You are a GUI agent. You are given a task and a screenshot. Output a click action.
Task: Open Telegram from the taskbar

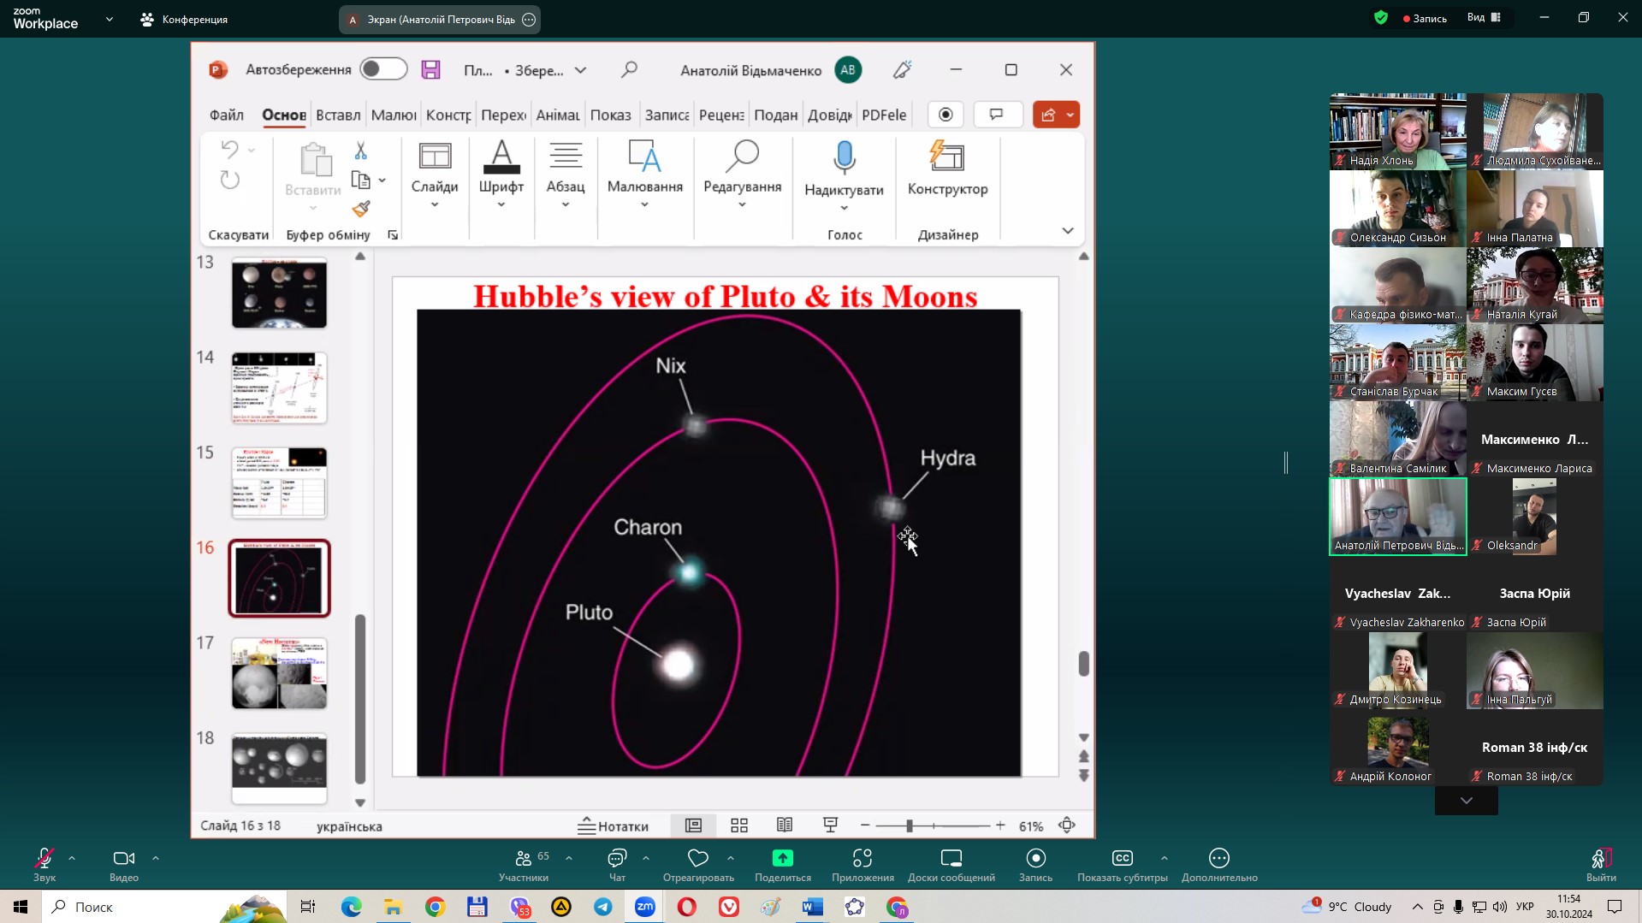tap(603, 907)
